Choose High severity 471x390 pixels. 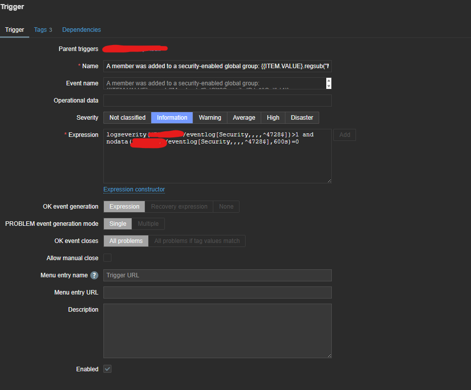tap(273, 118)
